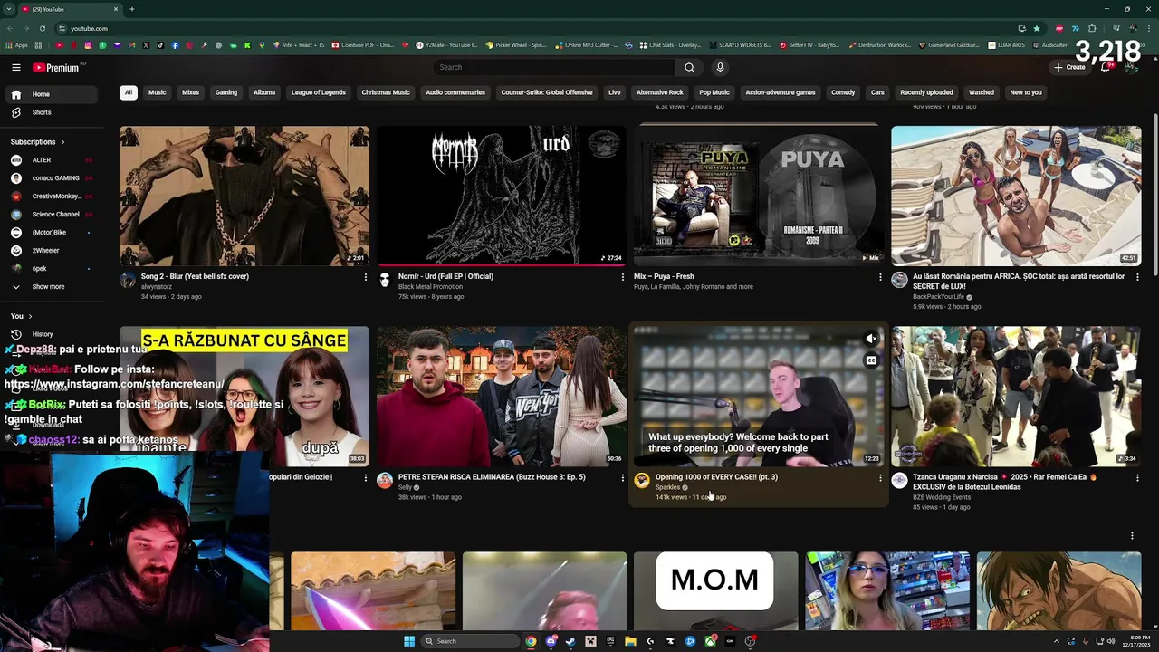Show hidden system tray icons

(1057, 641)
